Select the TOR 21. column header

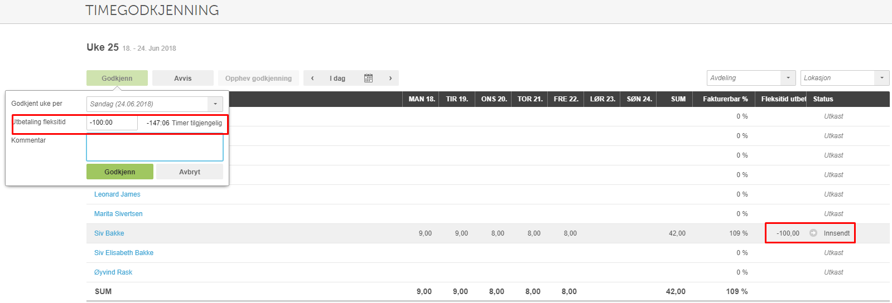(530, 99)
